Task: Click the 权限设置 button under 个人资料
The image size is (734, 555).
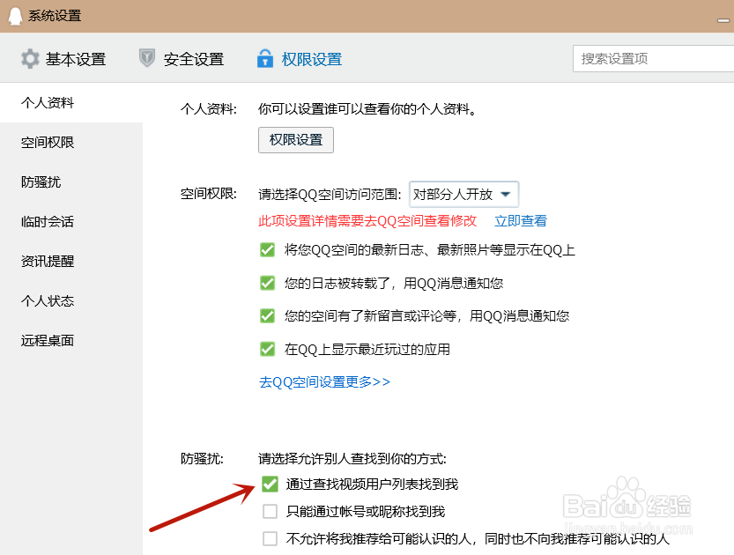Action: [x=296, y=140]
